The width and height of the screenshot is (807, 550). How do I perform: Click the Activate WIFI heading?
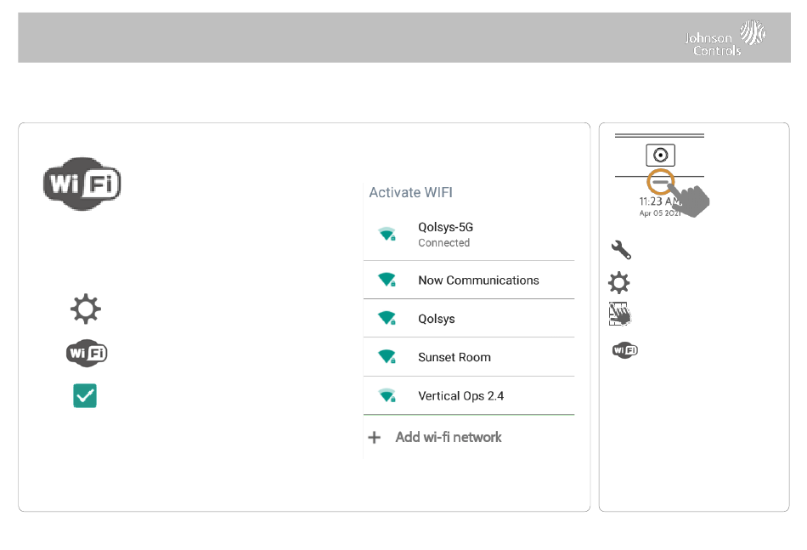pos(410,192)
